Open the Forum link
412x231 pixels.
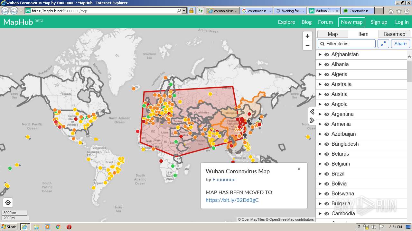click(x=325, y=22)
